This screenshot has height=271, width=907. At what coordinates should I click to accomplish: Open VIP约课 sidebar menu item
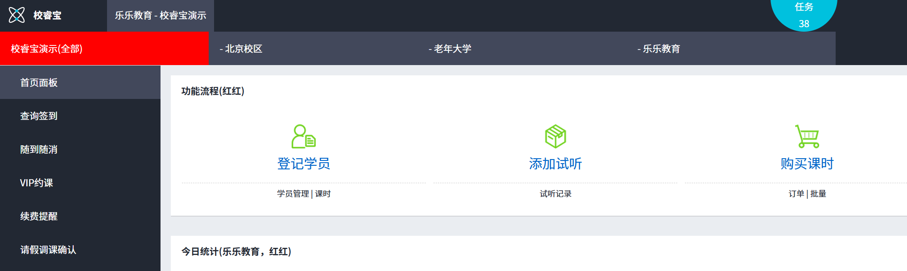point(37,183)
